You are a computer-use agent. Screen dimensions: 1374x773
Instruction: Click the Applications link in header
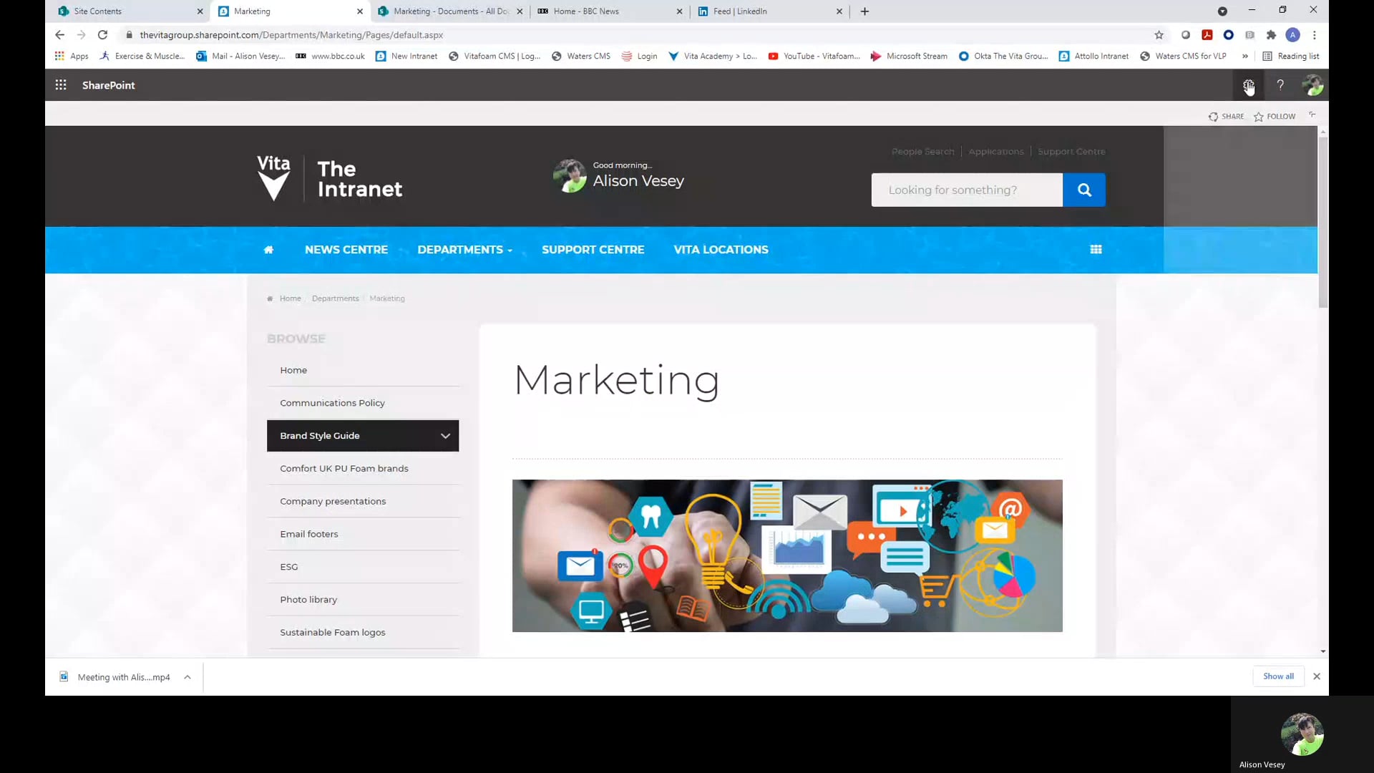click(995, 152)
